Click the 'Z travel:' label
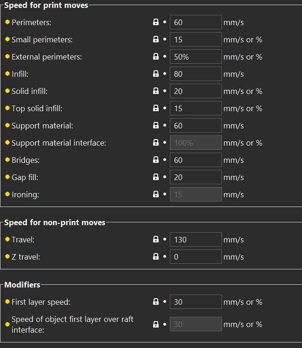This screenshot has width=302, height=348. tap(26, 257)
